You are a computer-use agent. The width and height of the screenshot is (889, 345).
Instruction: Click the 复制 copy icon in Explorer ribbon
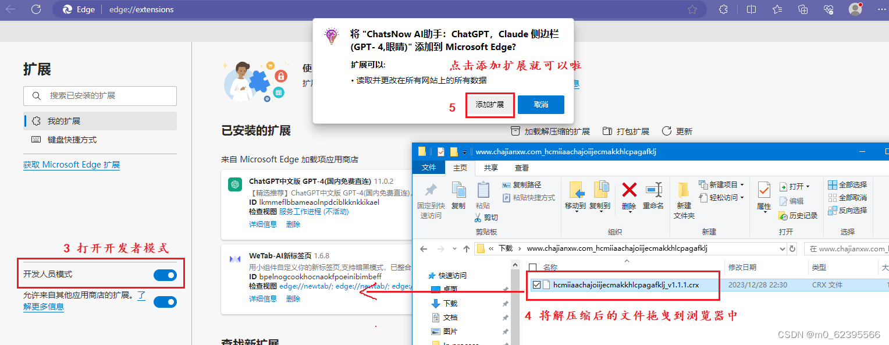(x=458, y=190)
